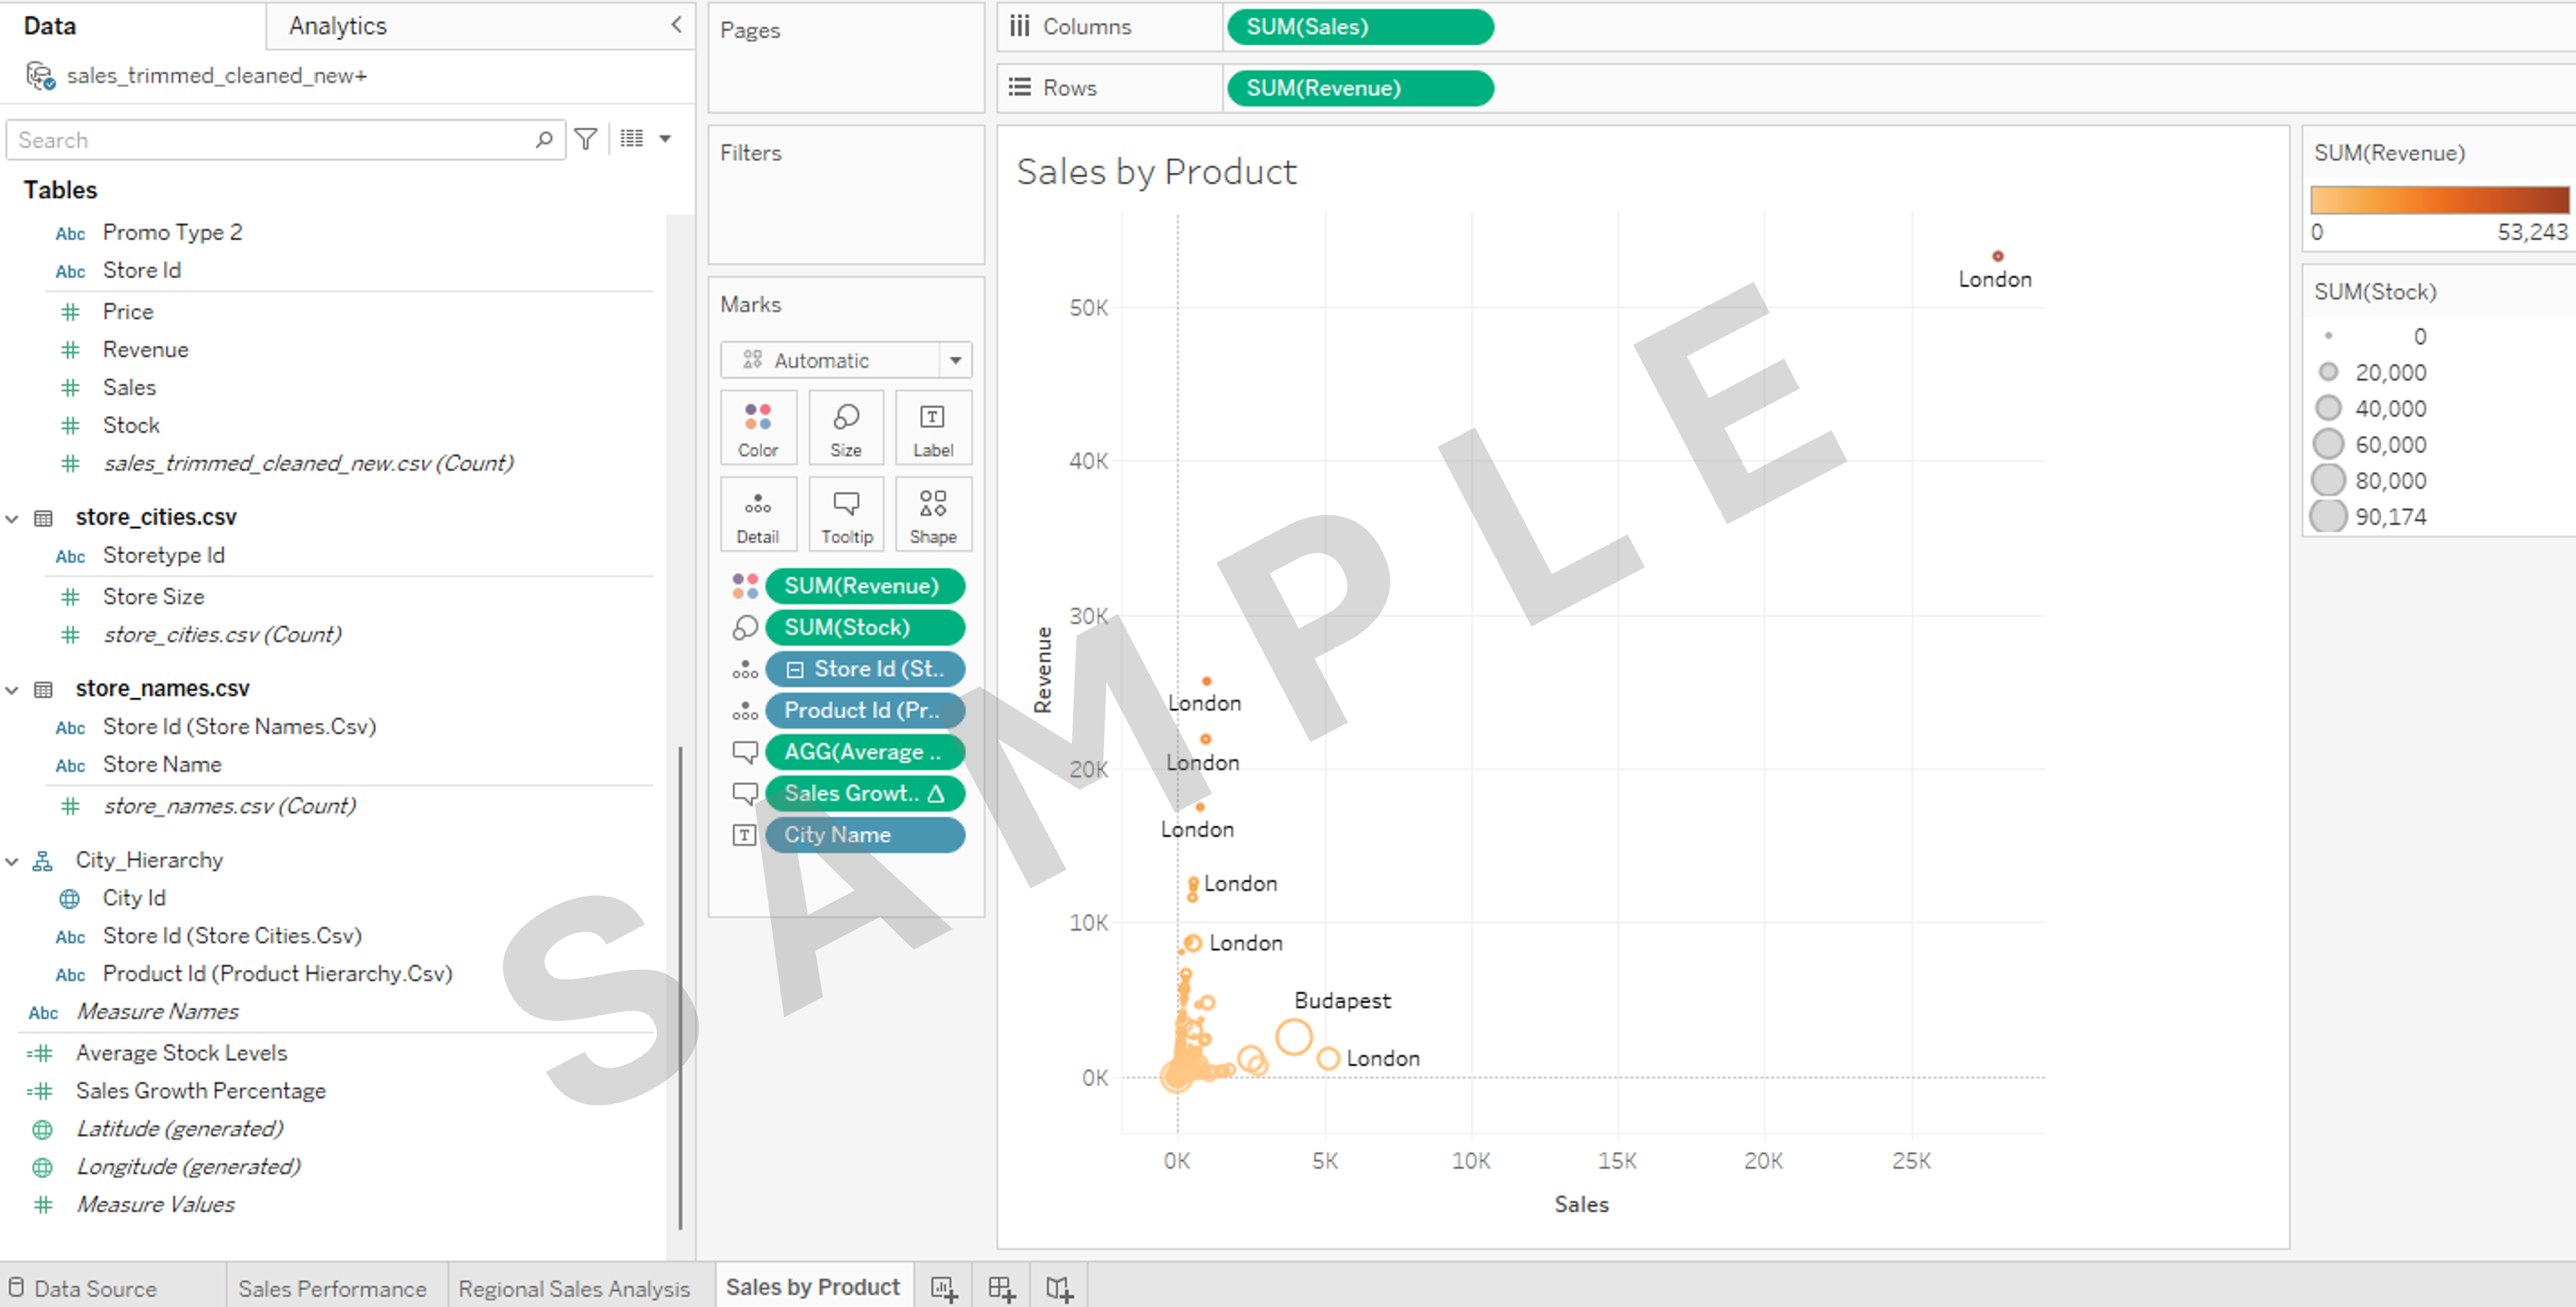Open the Size property on the Marks card
Viewport: 2576px width, 1307px height.
point(845,428)
